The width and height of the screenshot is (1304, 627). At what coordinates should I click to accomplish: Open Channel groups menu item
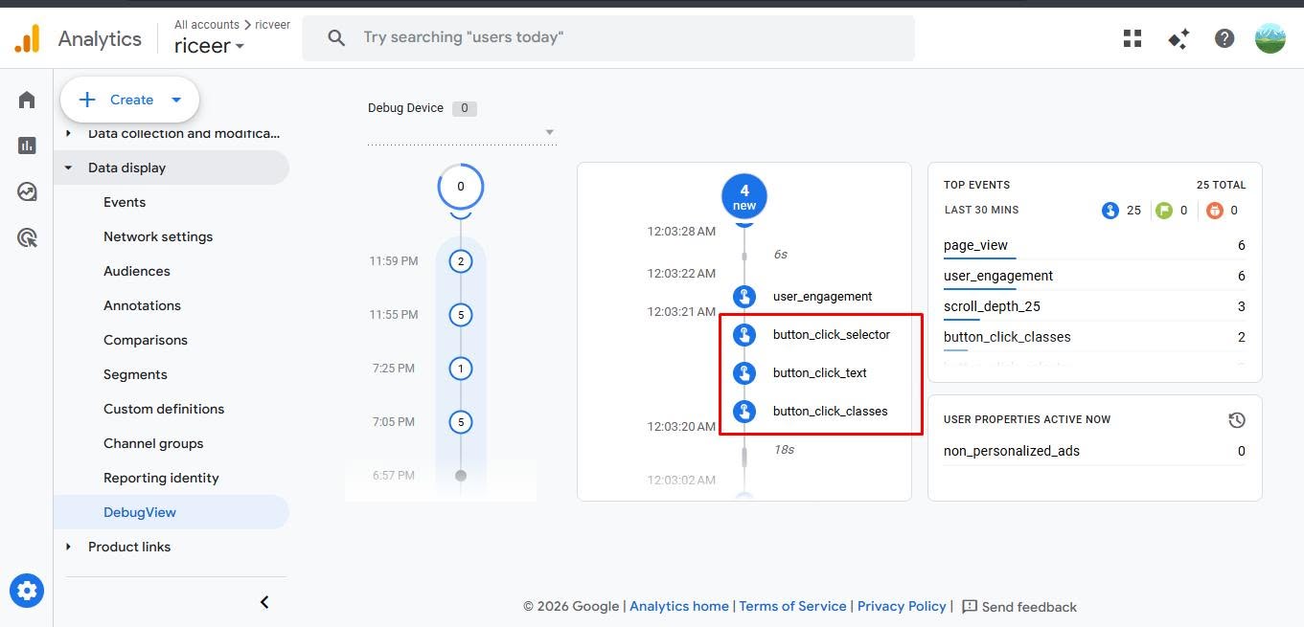point(153,443)
